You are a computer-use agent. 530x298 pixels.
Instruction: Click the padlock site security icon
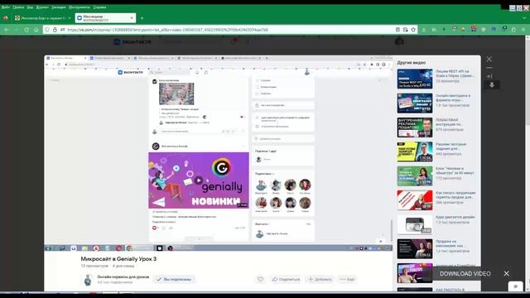pyautogui.click(x=55, y=30)
